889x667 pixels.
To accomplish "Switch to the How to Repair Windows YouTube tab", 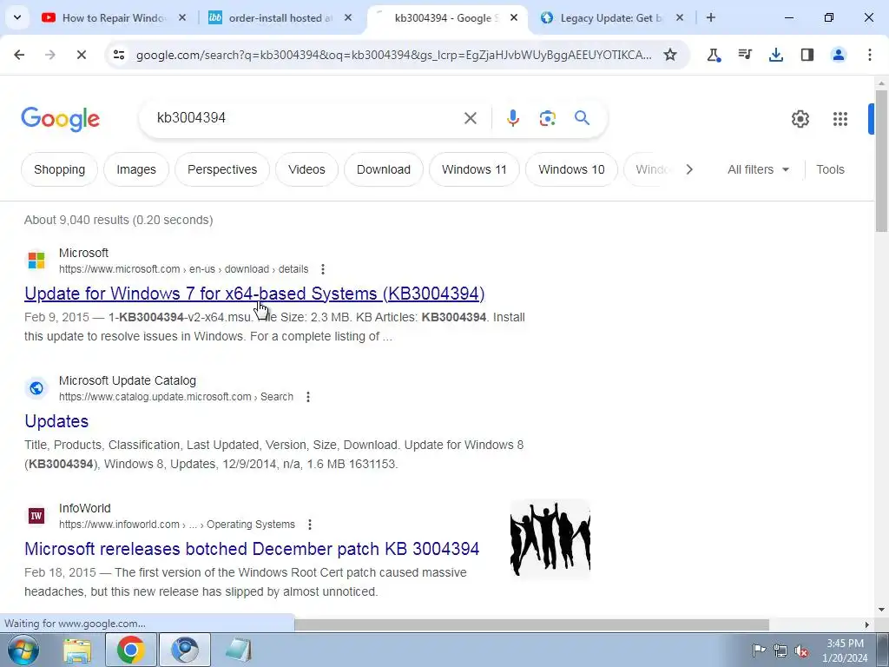I will [114, 17].
